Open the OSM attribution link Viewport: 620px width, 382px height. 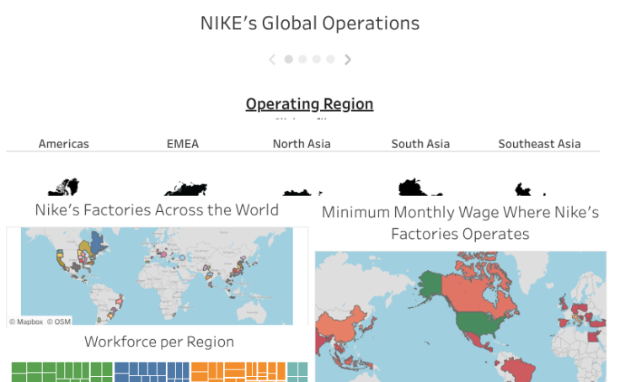(59, 321)
